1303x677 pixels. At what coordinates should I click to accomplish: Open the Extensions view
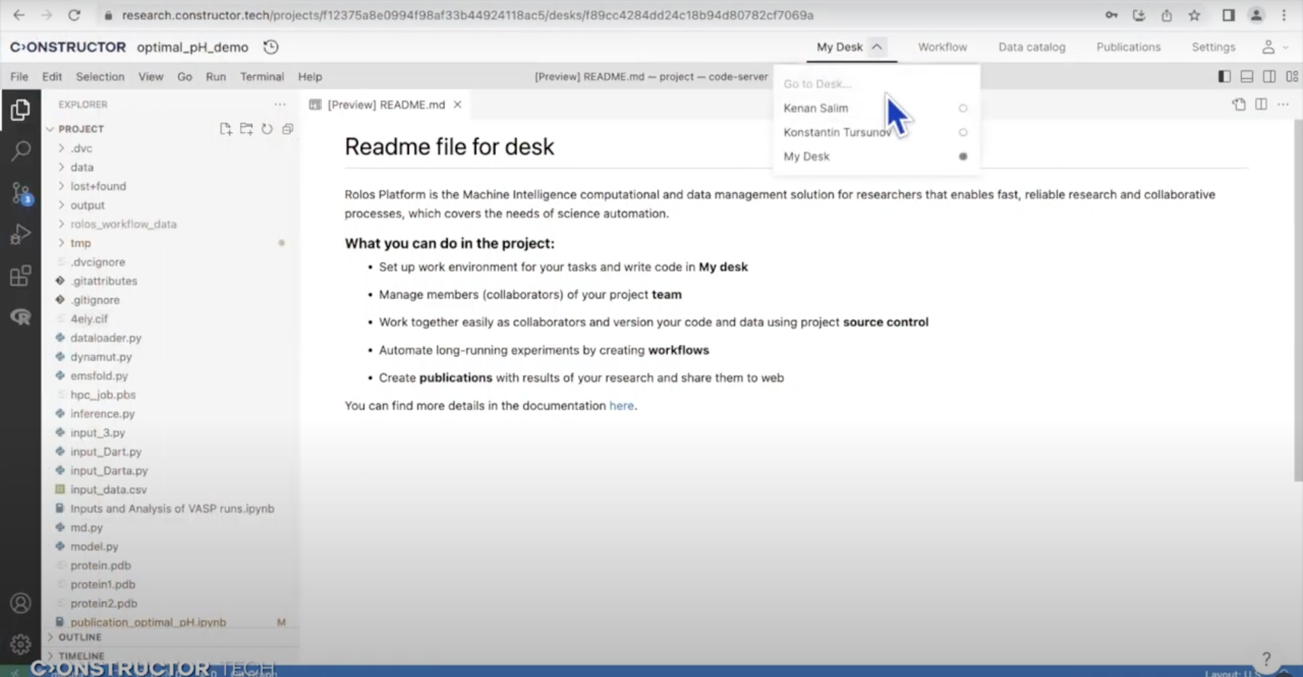21,276
